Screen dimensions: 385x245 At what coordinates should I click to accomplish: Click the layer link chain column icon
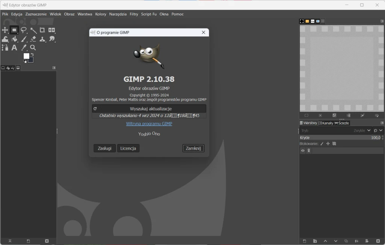(x=309, y=151)
